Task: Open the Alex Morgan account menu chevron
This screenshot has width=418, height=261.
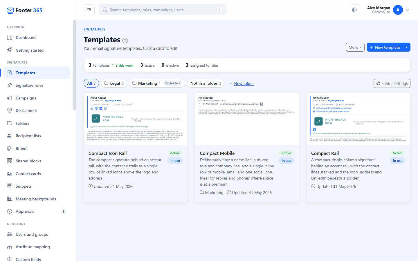Action: pos(407,10)
